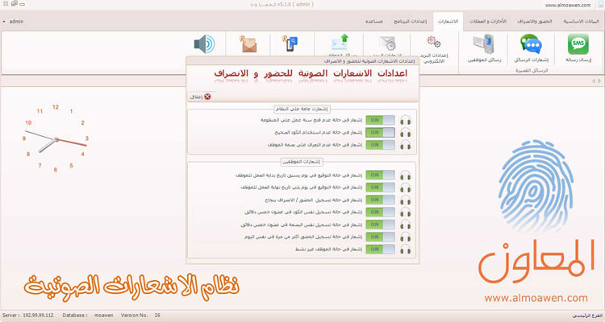Play headphones for اكثر من مرة alert
This screenshot has height=322, width=605.
tap(405, 237)
